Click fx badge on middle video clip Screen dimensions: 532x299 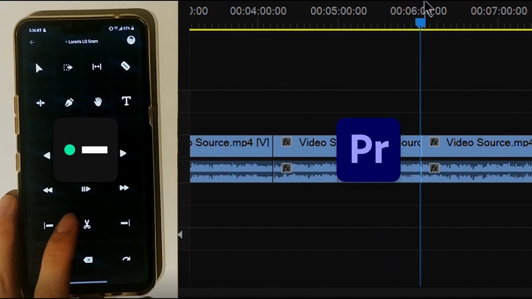tap(286, 142)
